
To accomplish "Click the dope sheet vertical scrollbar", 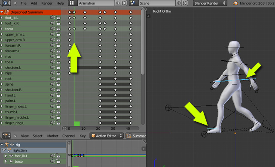I will [143, 42].
